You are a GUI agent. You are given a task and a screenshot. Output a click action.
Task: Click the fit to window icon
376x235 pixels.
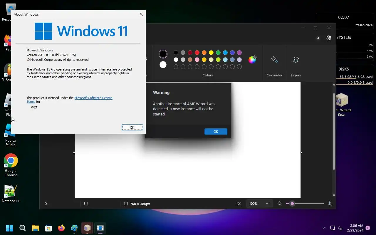coord(239,204)
